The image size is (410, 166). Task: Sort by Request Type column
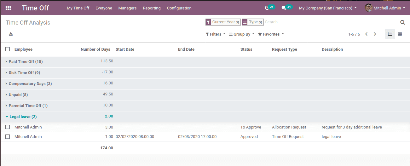[285, 49]
